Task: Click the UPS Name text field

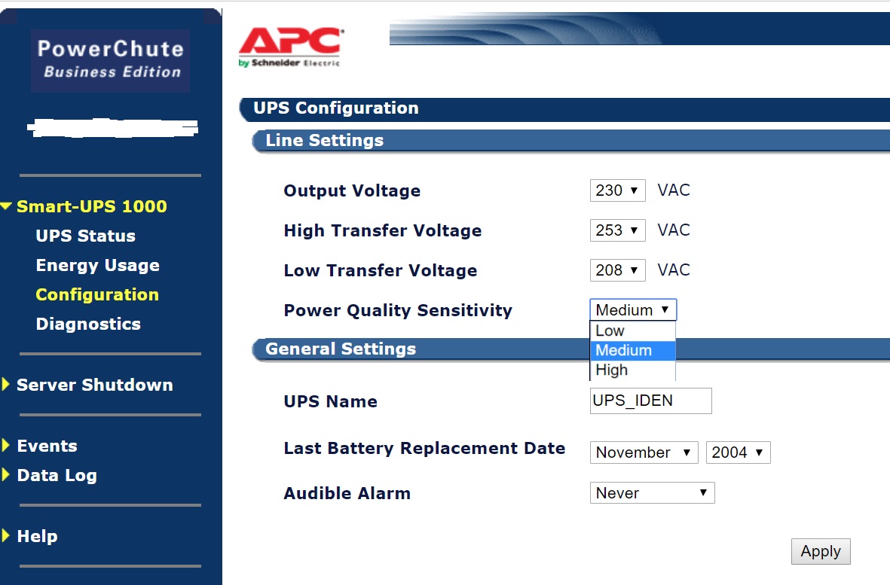Action: coord(650,401)
